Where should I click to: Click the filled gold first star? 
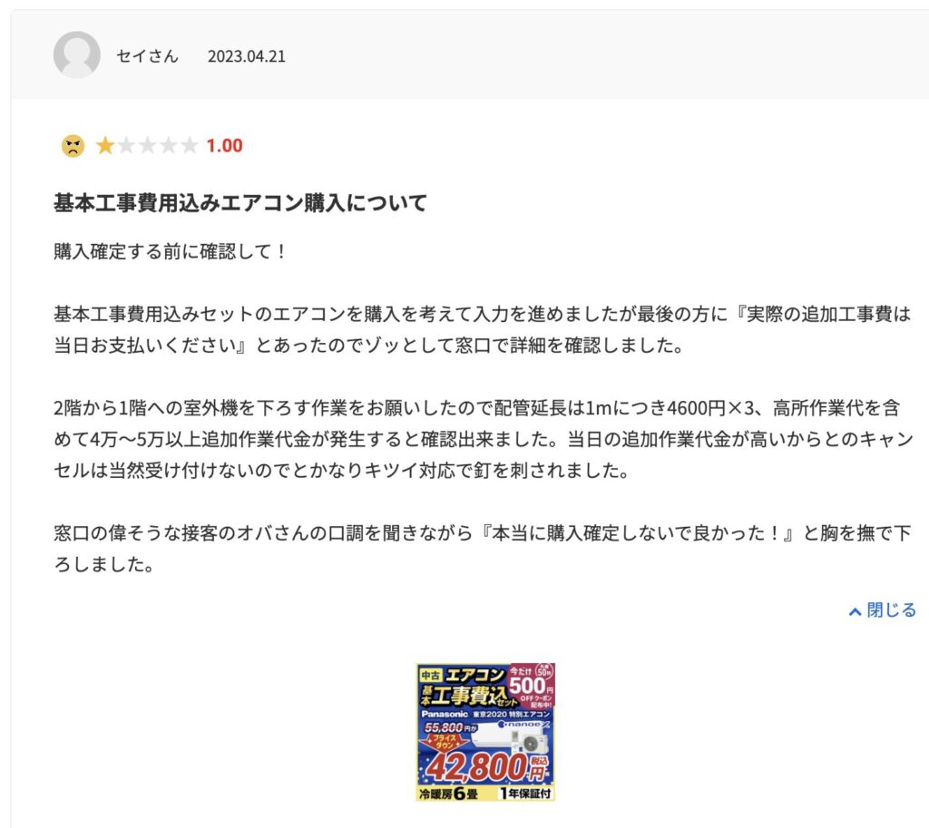(x=105, y=145)
